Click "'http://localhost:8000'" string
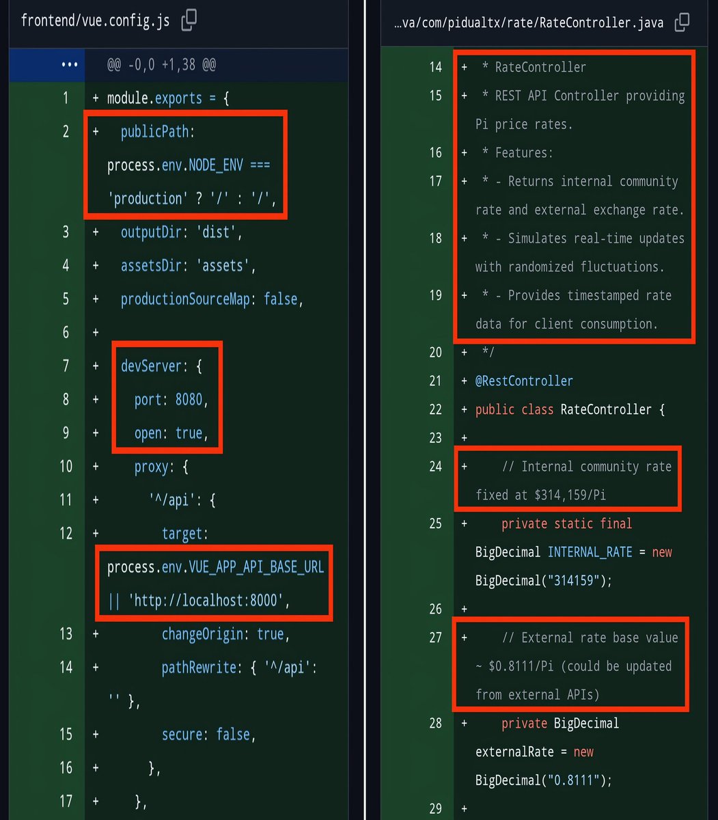 coord(206,600)
